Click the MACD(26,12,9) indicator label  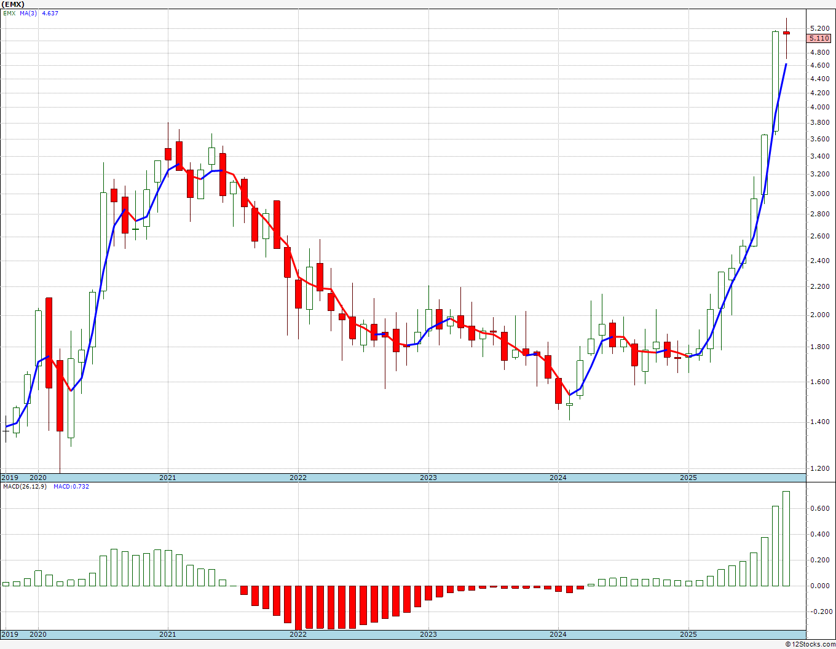coord(25,487)
